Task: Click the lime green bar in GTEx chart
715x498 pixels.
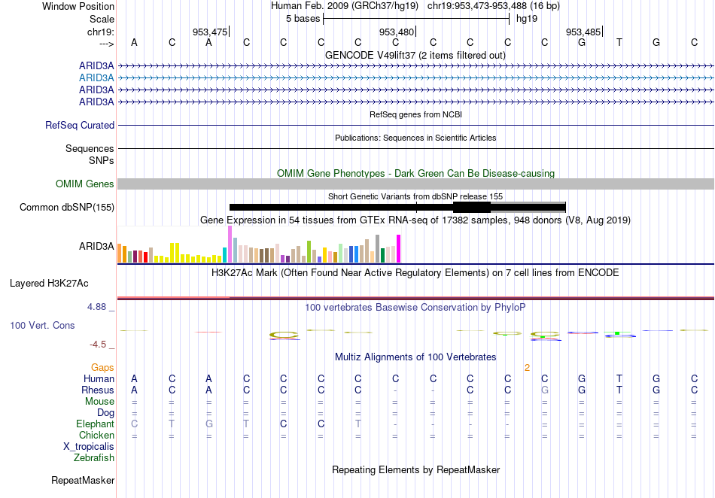Action: point(309,251)
